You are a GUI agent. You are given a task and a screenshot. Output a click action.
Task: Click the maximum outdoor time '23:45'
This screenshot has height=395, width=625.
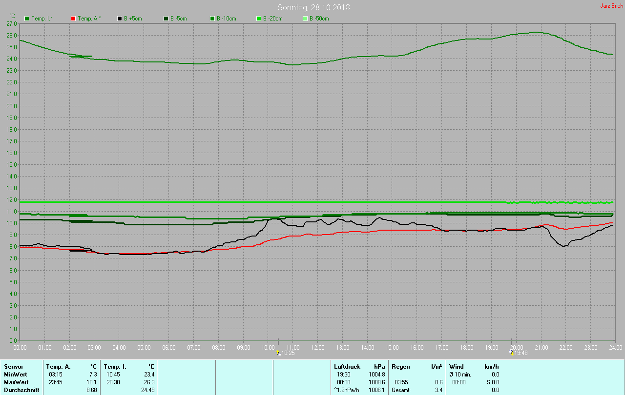55,382
